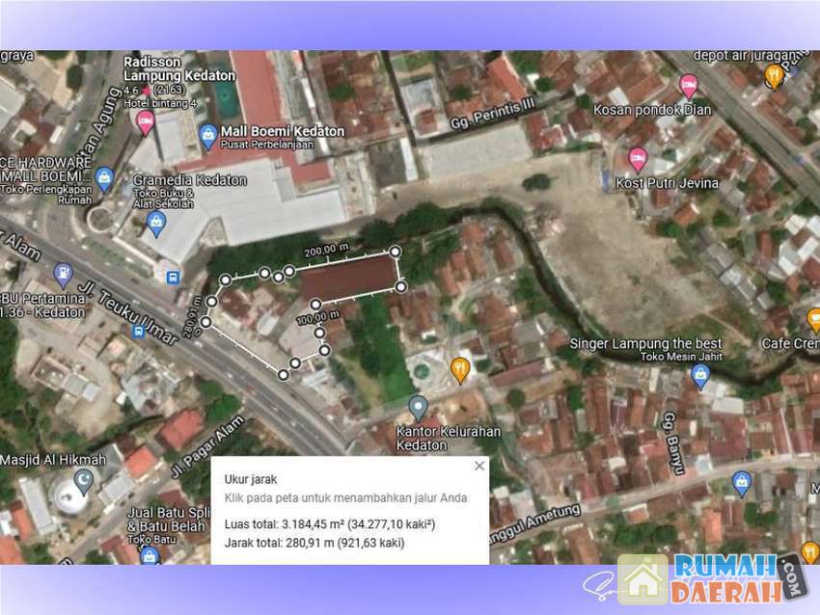
Task: Close the Ukur jarak measurement panel
Action: 479,467
